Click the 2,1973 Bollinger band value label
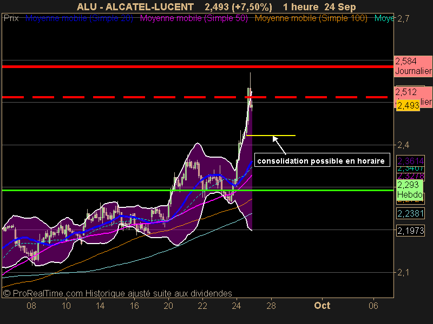 point(411,231)
